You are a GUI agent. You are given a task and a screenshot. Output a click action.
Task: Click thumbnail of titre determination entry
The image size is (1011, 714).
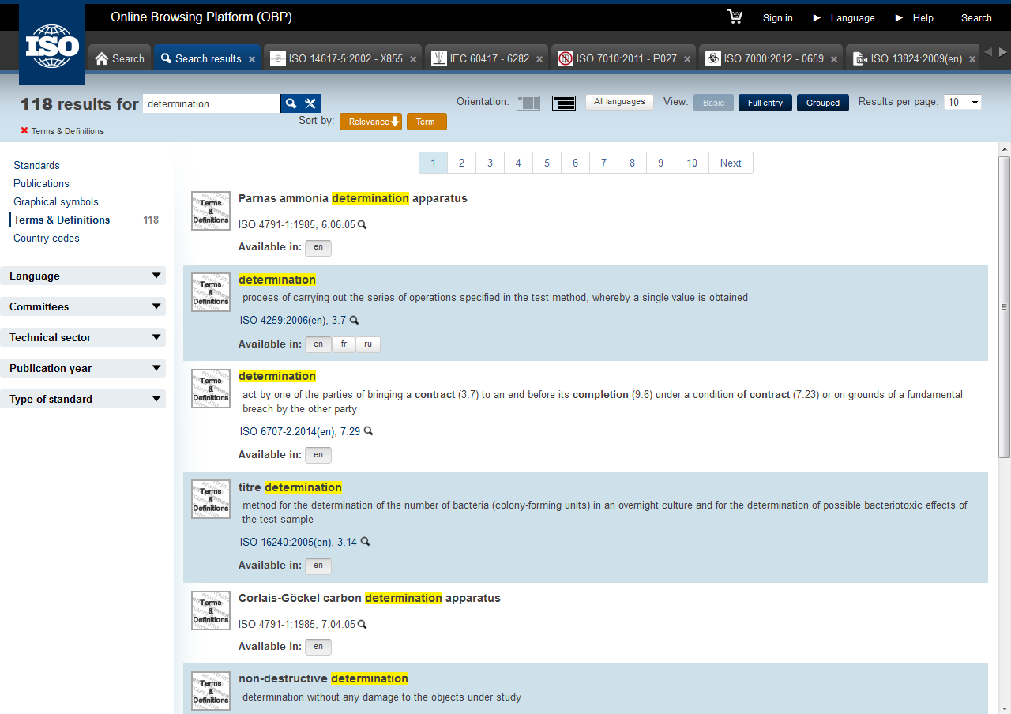pos(211,499)
